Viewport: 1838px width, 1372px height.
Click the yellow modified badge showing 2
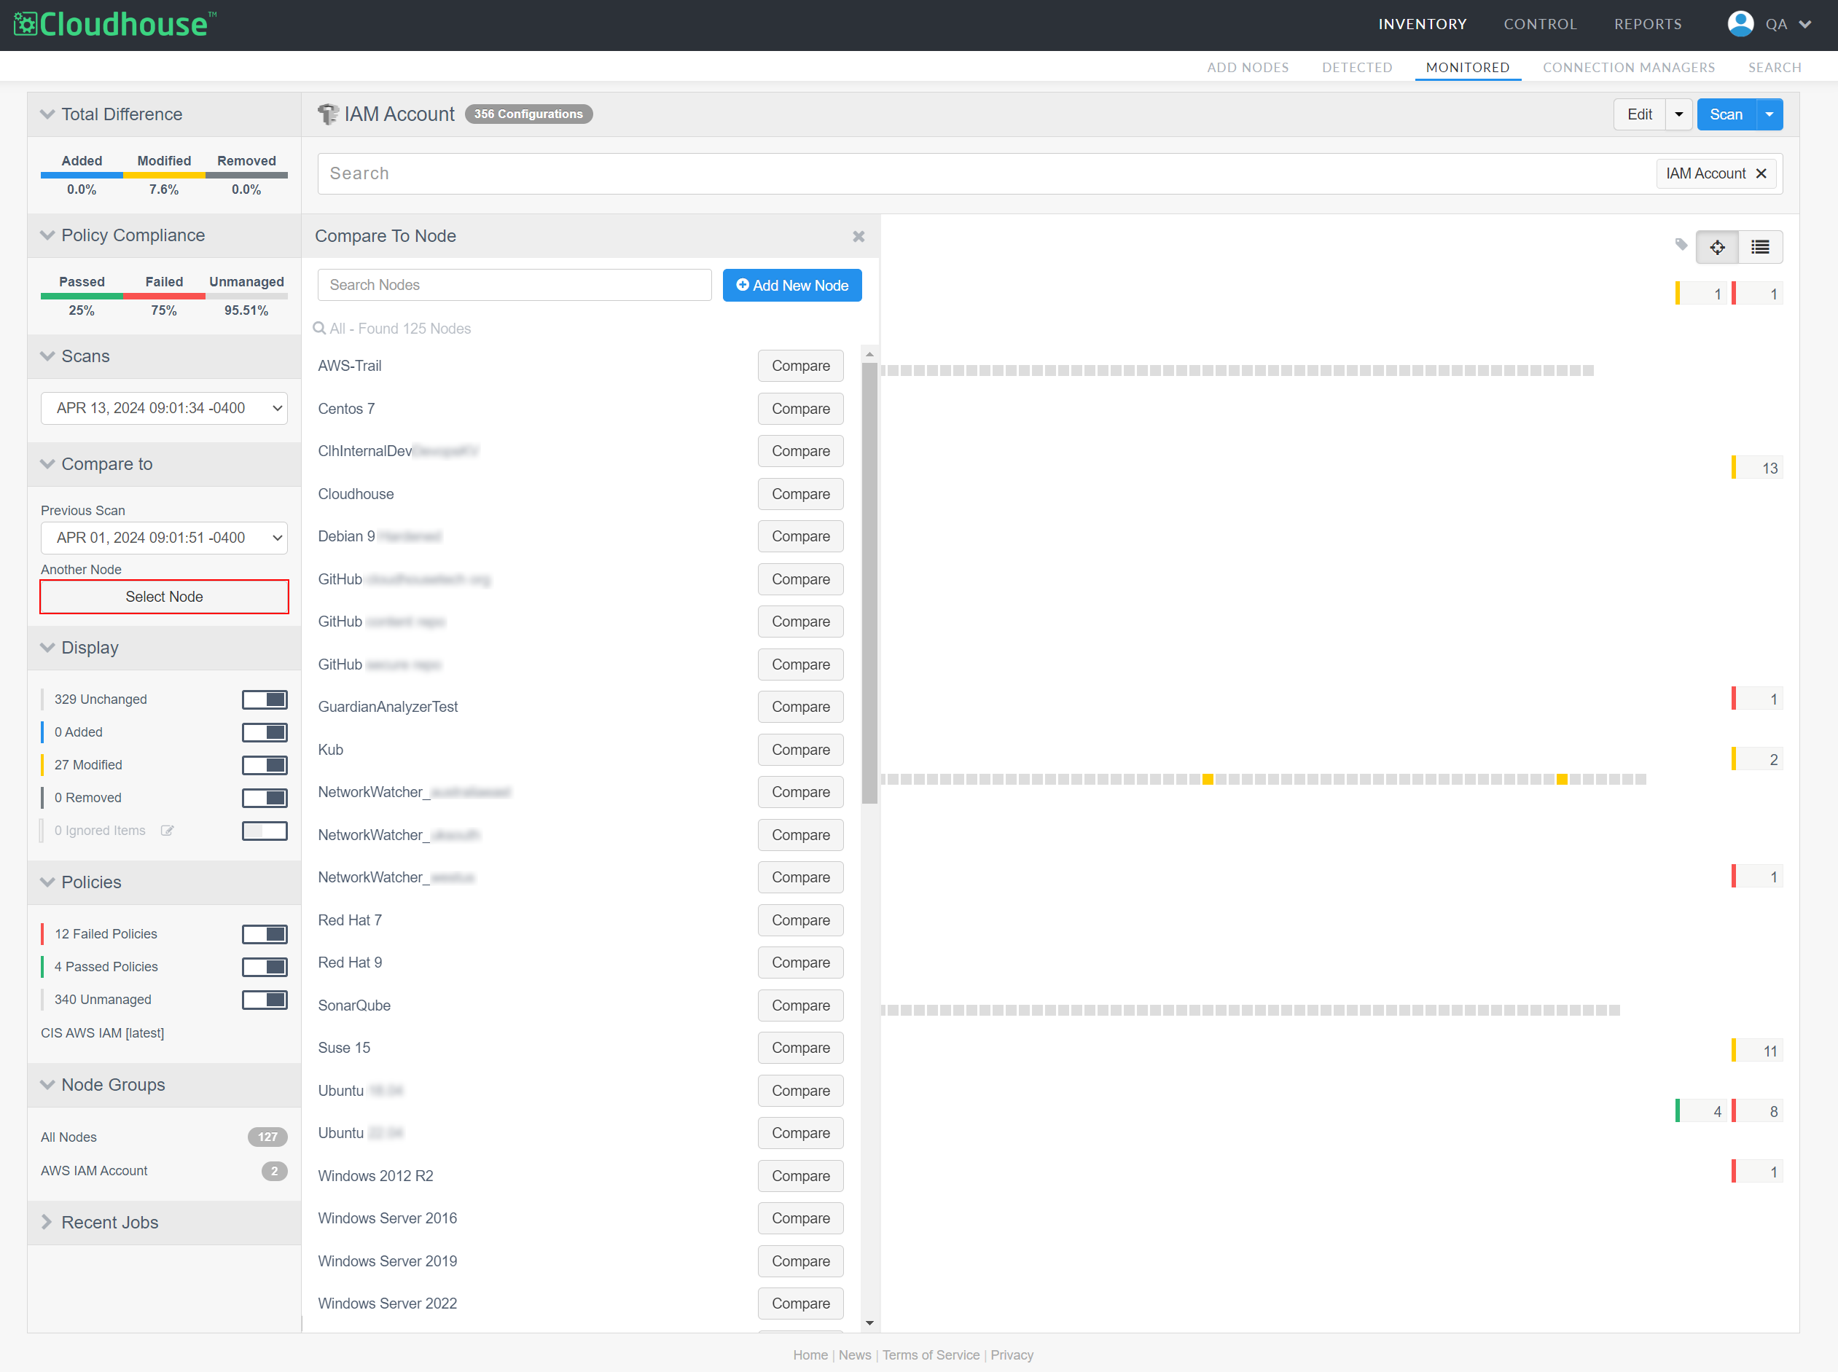click(1757, 760)
